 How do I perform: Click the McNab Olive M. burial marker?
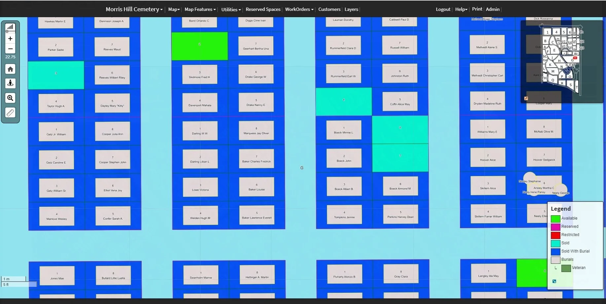544,129
